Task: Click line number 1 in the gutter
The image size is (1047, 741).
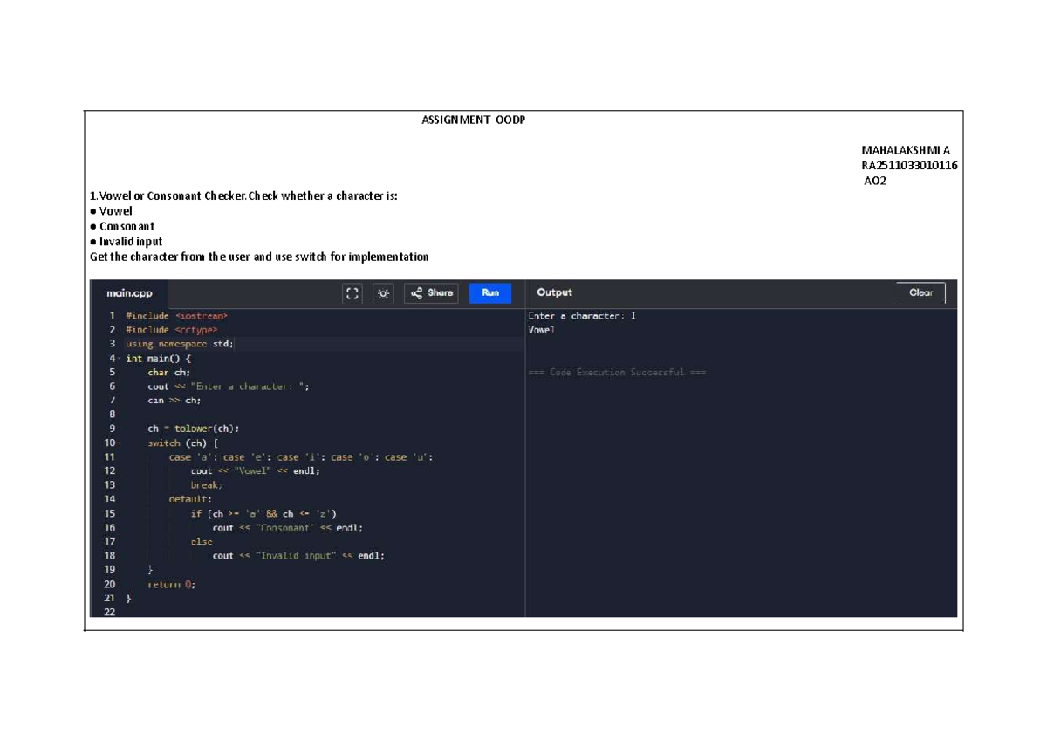Action: click(111, 315)
